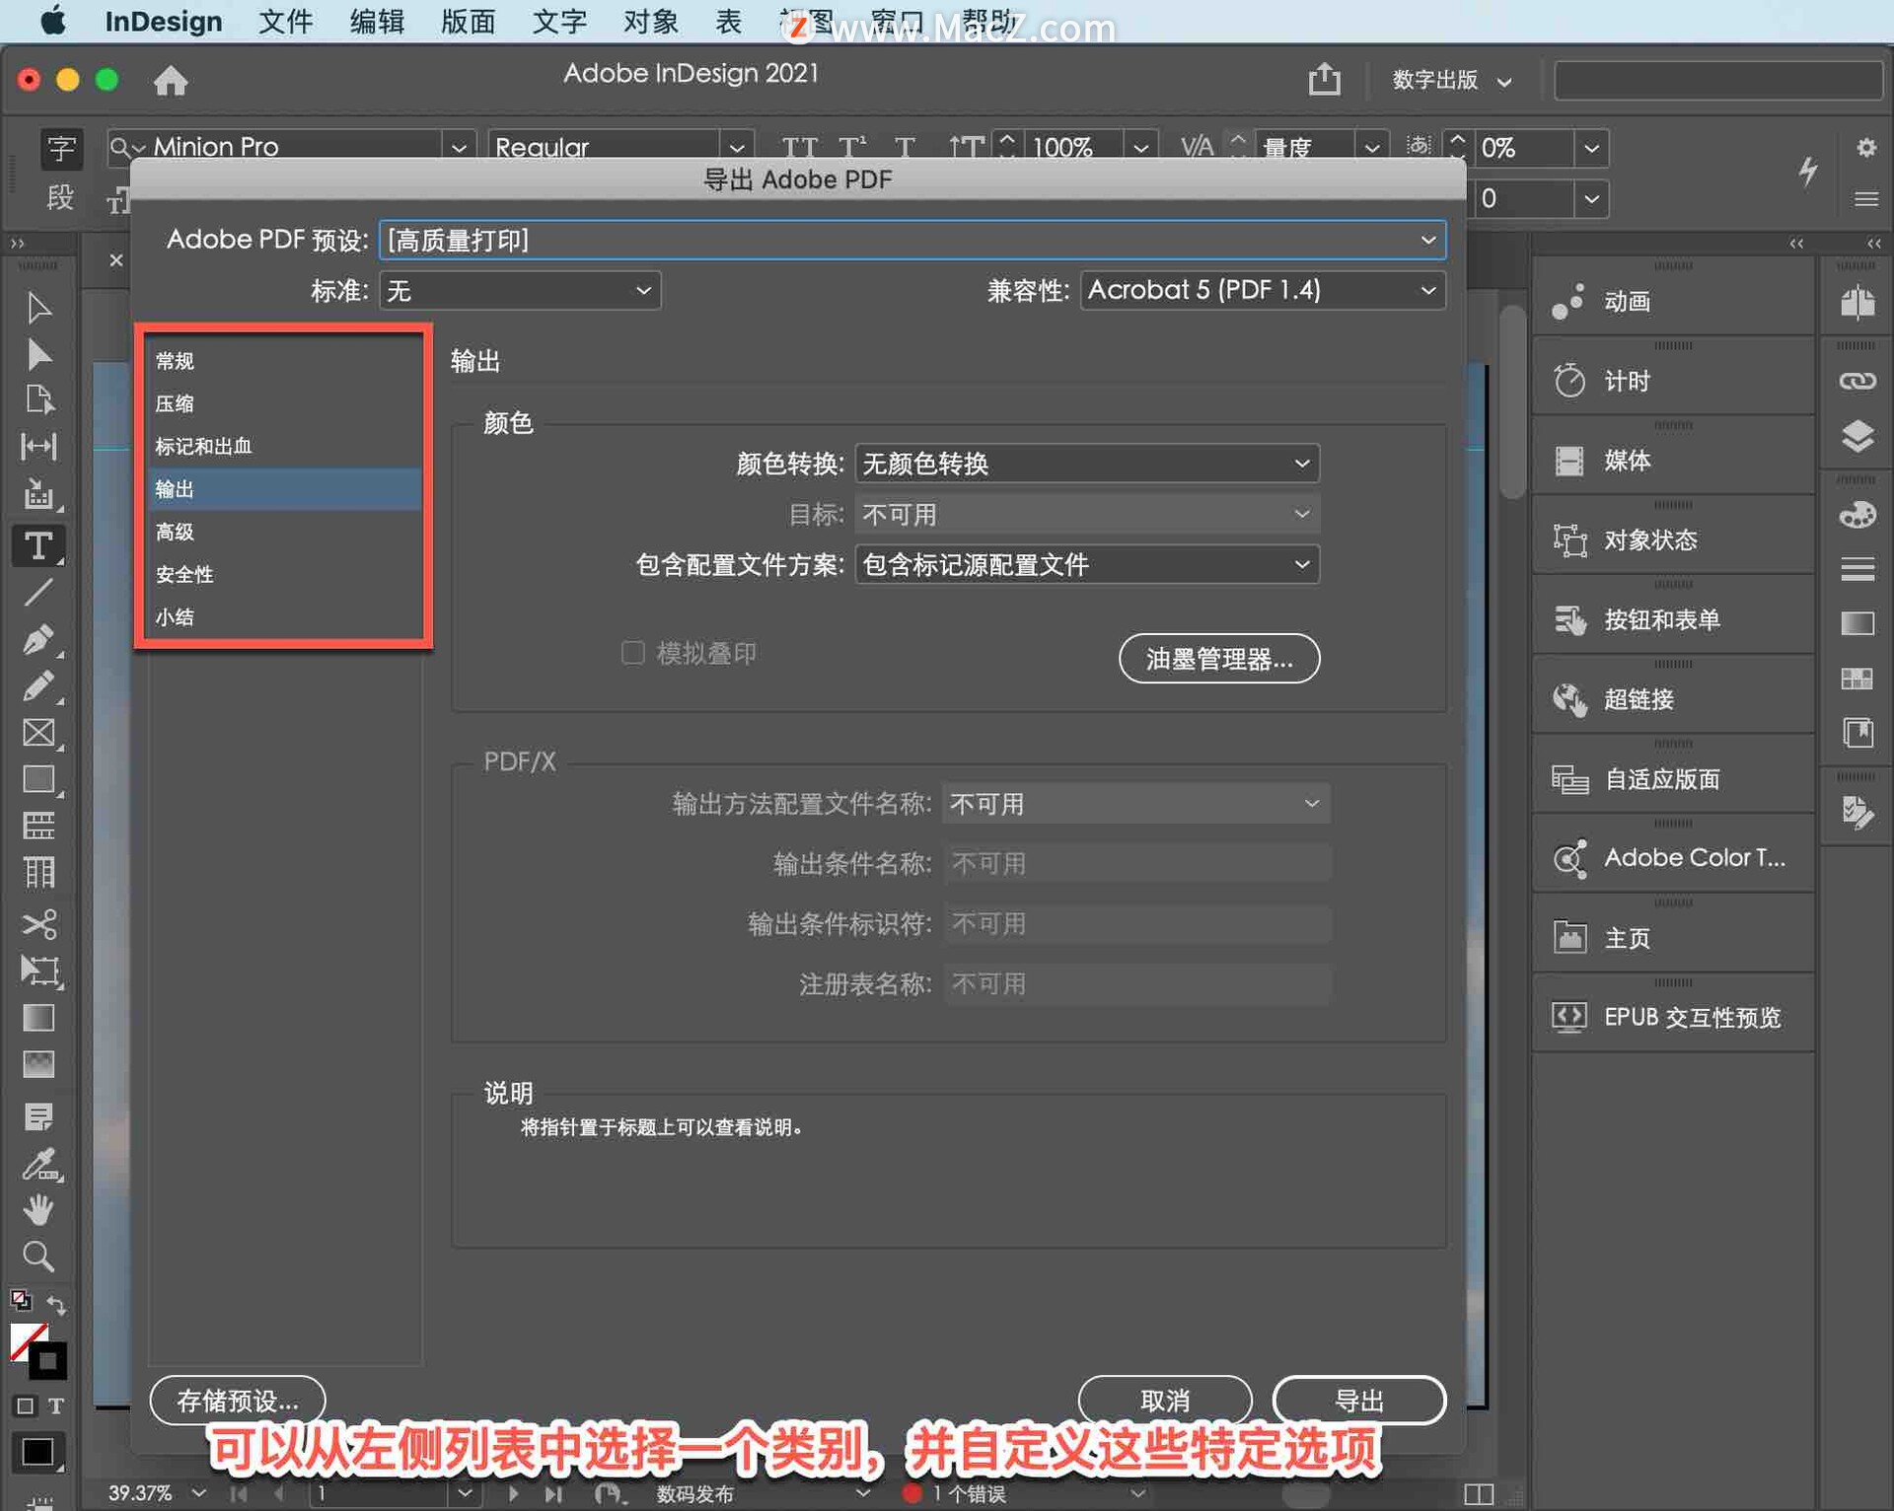The height and width of the screenshot is (1511, 1894).
Task: Open the 标准 dropdown
Action: point(520,290)
